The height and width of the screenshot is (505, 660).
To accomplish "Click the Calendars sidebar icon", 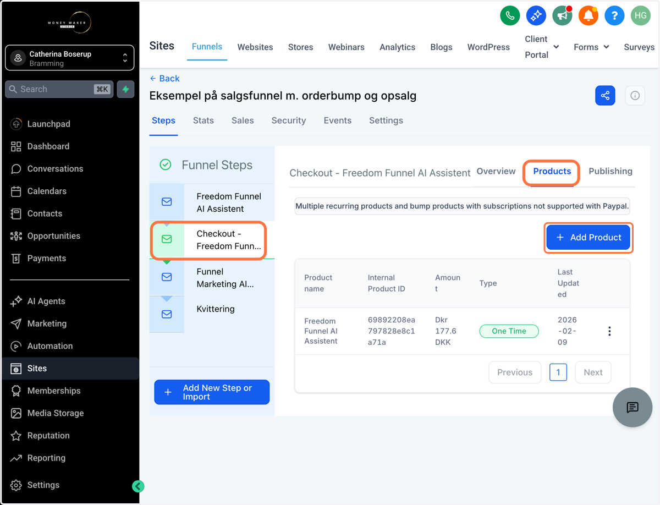I will [16, 191].
